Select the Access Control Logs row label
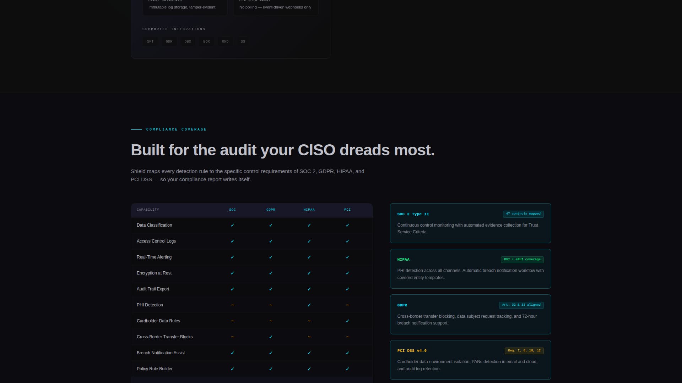Viewport: 682px width, 383px height. pos(156,241)
